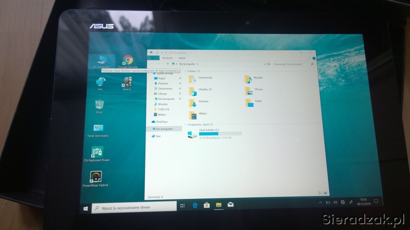Click the Properties icon in Explorer title bar
The image size is (410, 230).
pyautogui.click(x=157, y=53)
